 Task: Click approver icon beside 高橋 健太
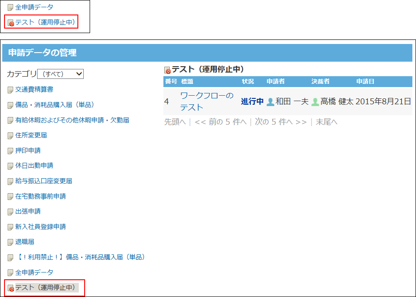click(x=315, y=102)
